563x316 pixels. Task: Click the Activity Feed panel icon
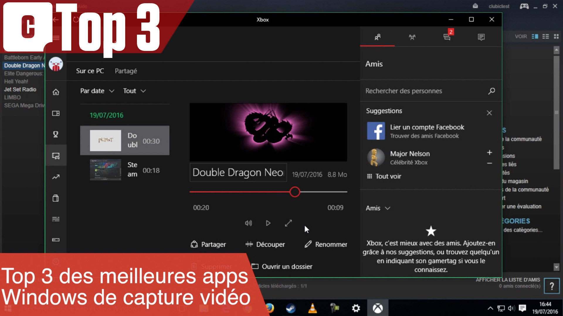[x=481, y=36]
